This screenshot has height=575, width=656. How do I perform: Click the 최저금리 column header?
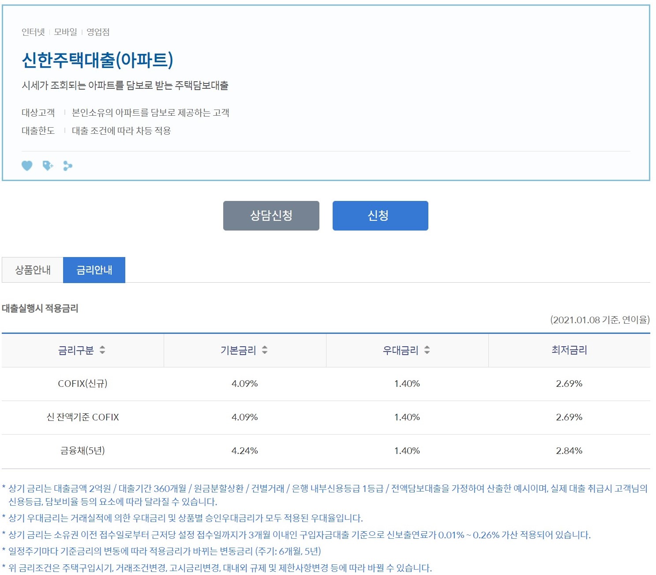[x=569, y=350]
